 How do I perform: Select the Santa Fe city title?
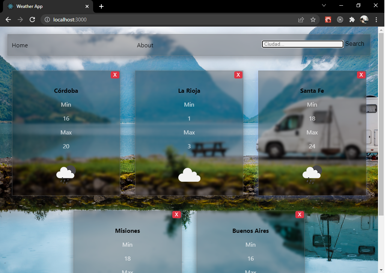click(x=312, y=91)
